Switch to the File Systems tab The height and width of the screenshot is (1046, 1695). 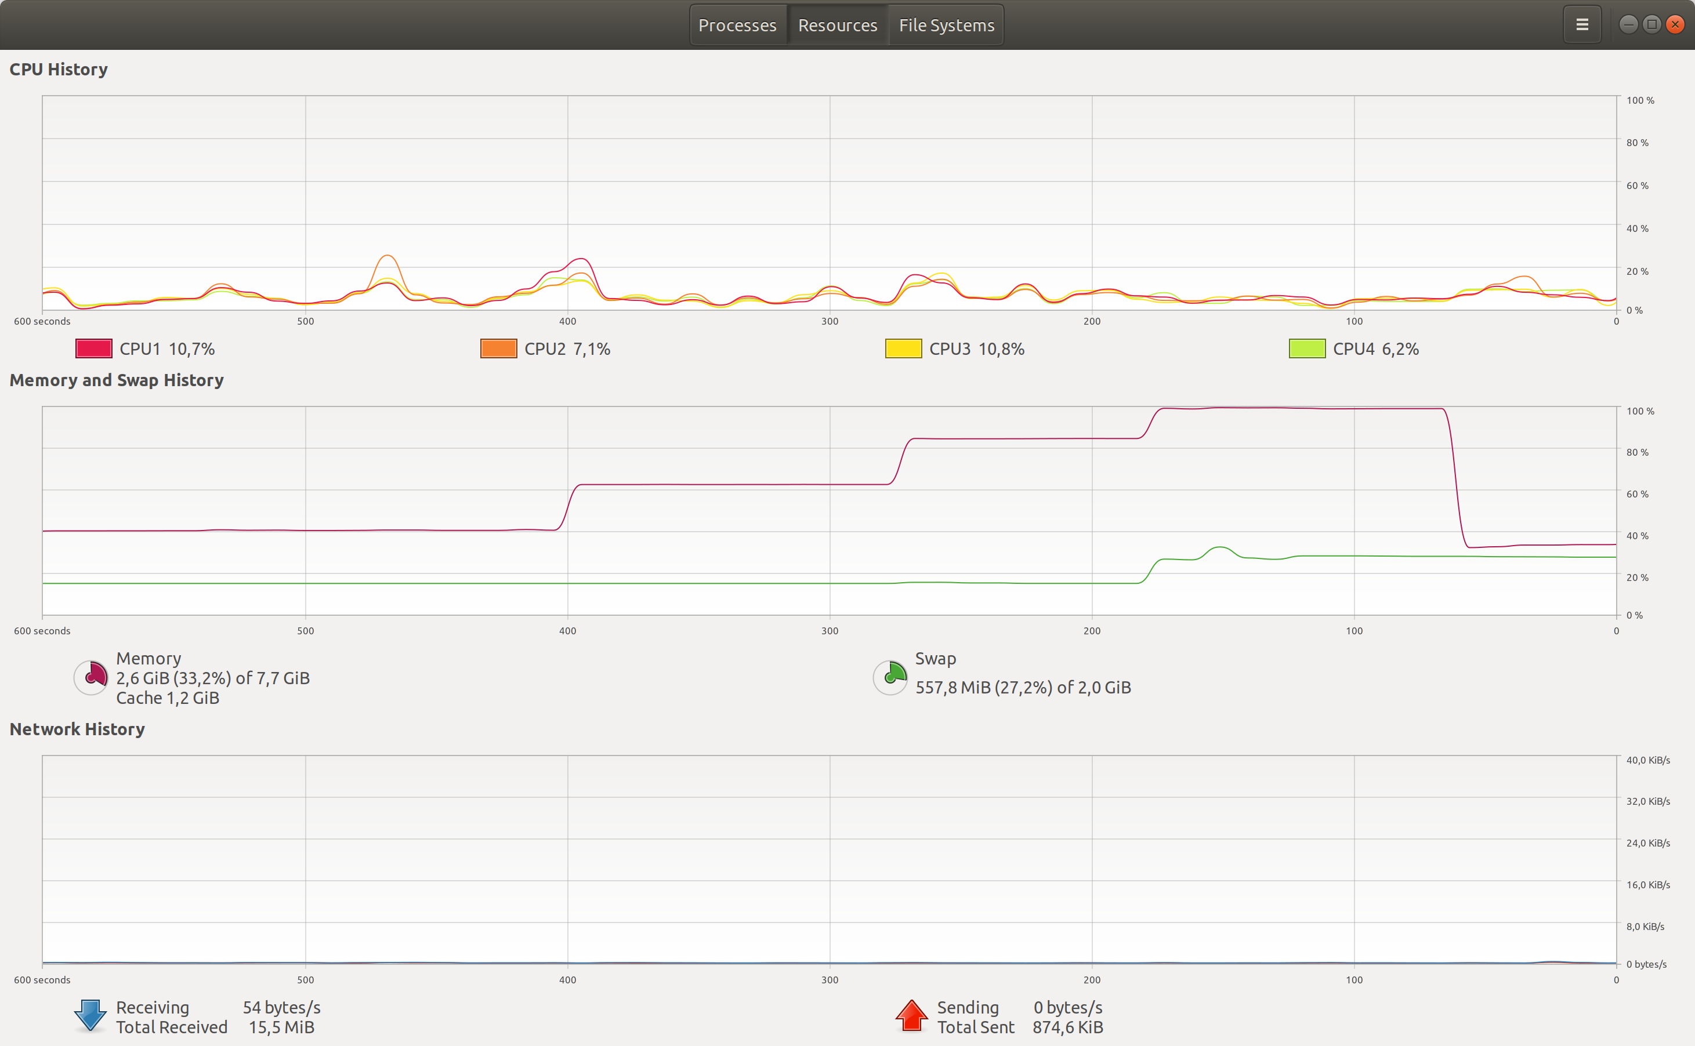point(946,26)
